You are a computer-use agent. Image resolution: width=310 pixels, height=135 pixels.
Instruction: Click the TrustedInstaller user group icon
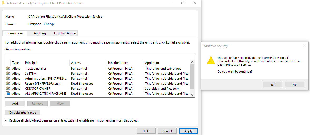(x=8, y=69)
